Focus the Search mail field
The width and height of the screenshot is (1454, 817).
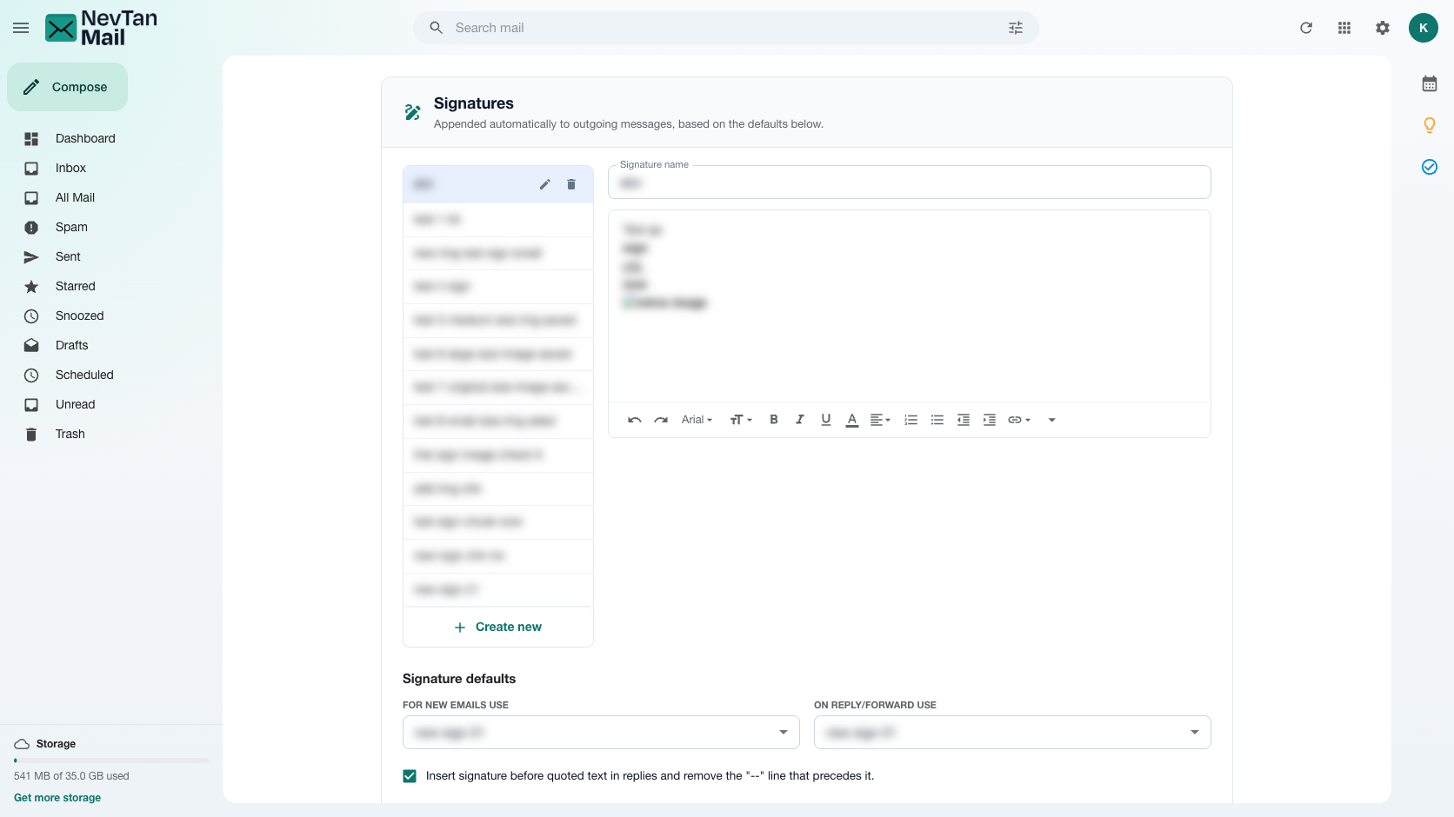[726, 28]
